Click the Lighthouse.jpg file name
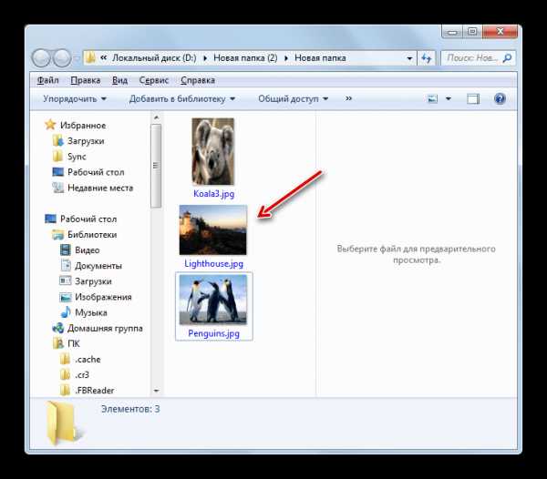547x479 pixels. (x=214, y=264)
